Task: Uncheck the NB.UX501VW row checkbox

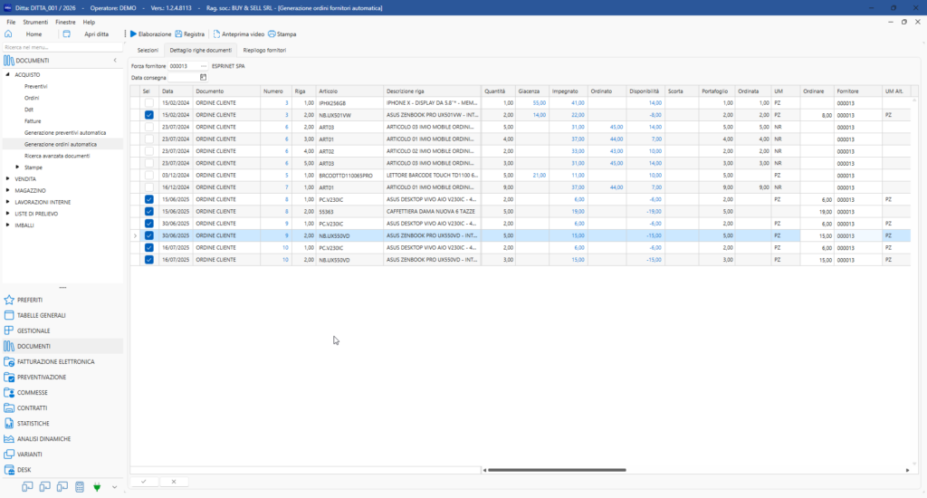Action: [x=149, y=115]
